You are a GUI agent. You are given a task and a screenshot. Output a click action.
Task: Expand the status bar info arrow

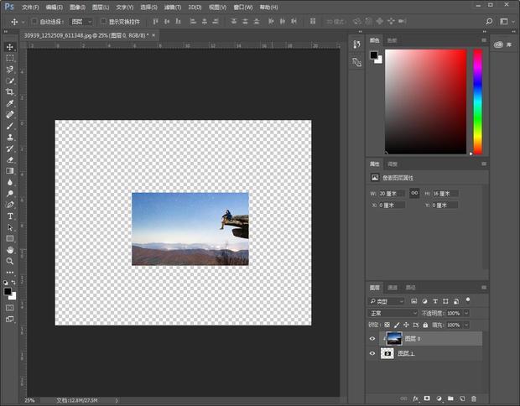(x=117, y=400)
